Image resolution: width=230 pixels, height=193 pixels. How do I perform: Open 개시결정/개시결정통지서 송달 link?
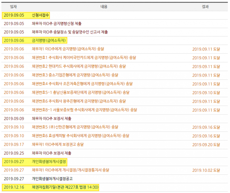71,170
